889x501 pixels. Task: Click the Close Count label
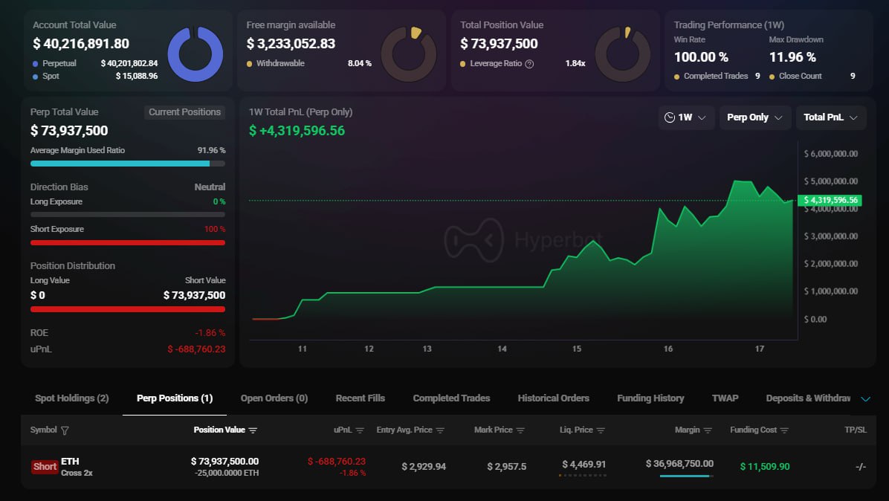[800, 76]
